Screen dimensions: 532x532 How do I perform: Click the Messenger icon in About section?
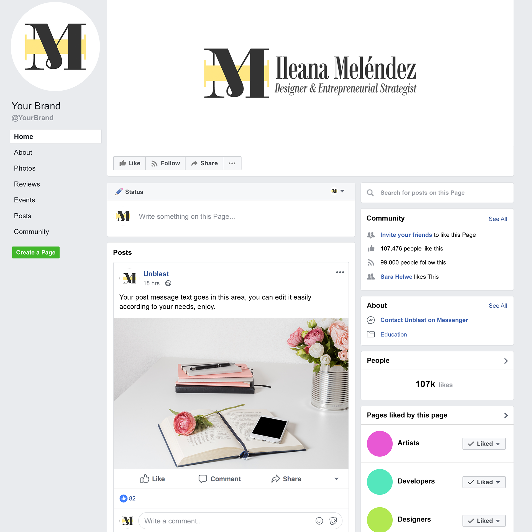pos(371,320)
